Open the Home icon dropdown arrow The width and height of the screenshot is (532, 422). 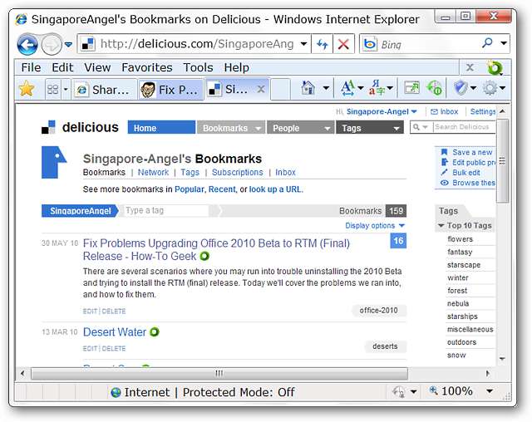pos(326,88)
